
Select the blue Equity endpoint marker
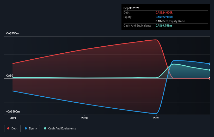point(210,64)
